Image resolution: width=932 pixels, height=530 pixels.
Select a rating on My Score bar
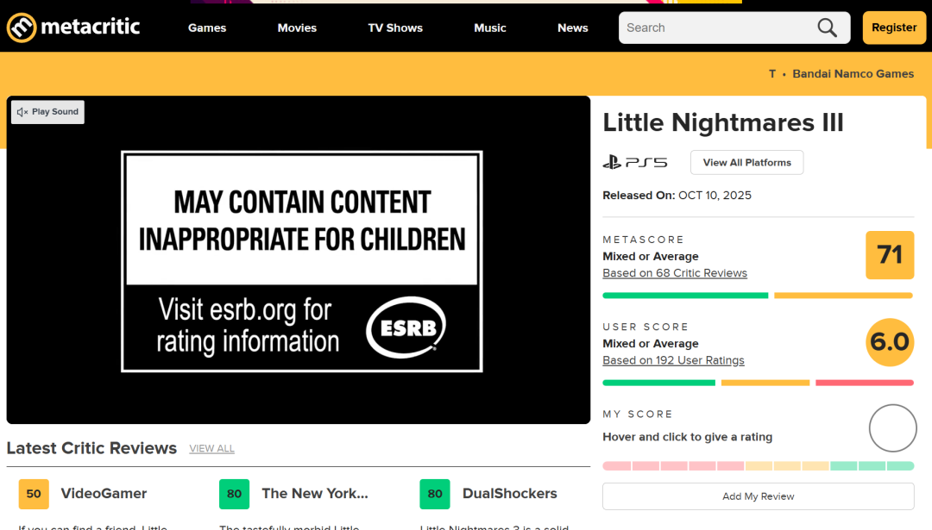(758, 465)
